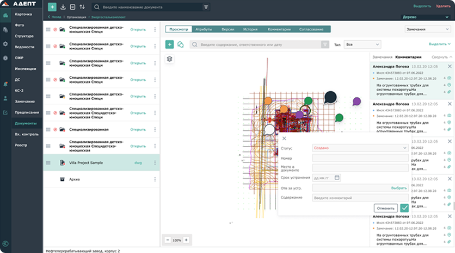The width and height of the screenshot is (455, 253).
Task: Zoom out with minus button
Action: 168,240
